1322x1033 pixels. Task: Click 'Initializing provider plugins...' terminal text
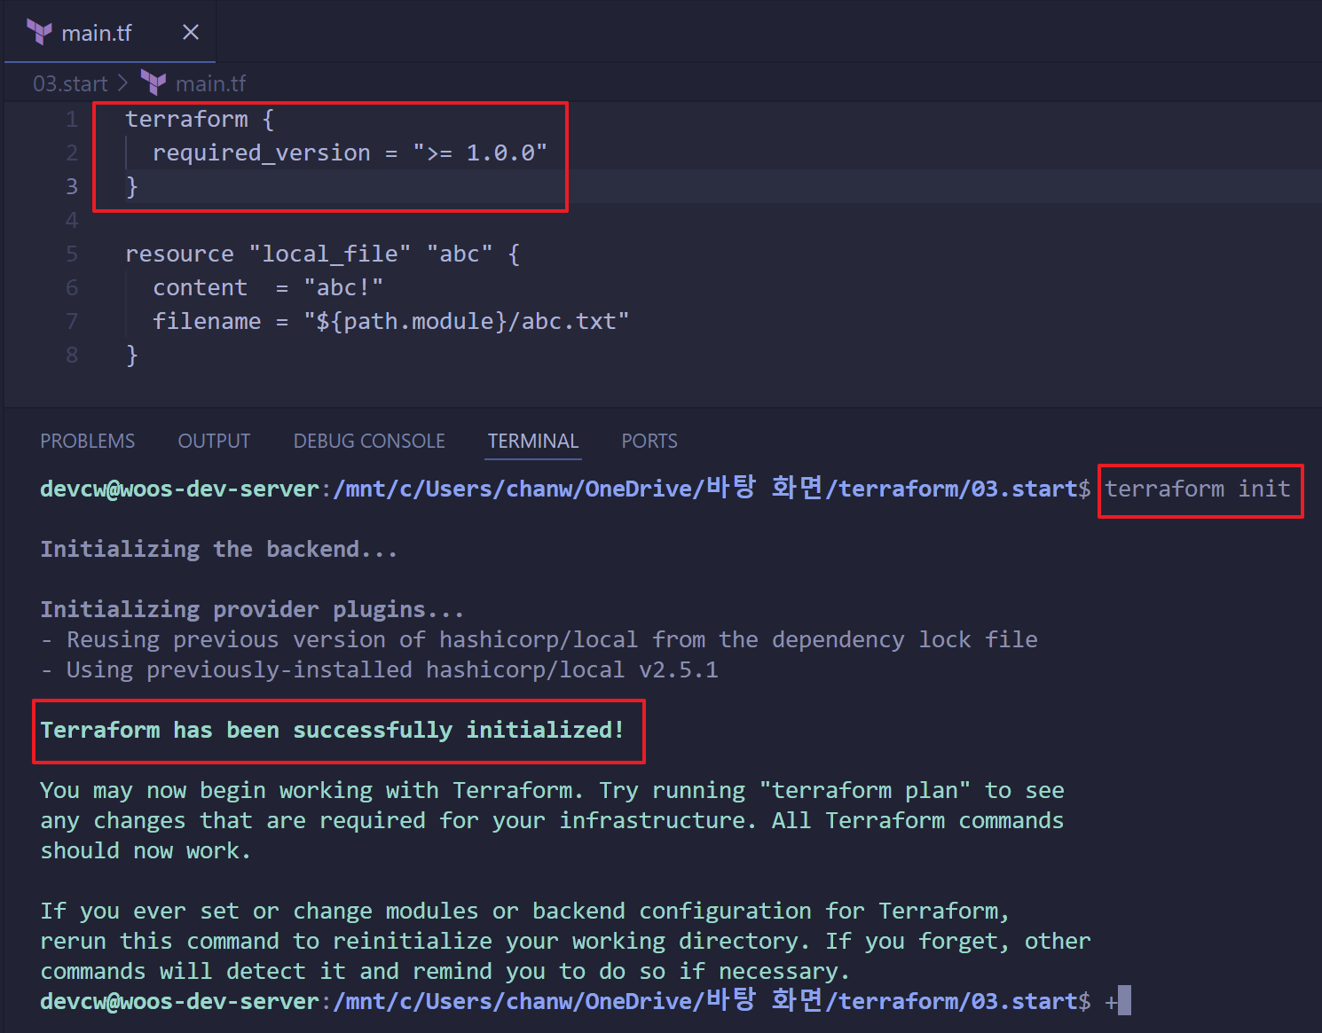click(252, 609)
